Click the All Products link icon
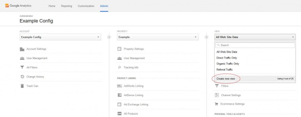 tap(119, 114)
